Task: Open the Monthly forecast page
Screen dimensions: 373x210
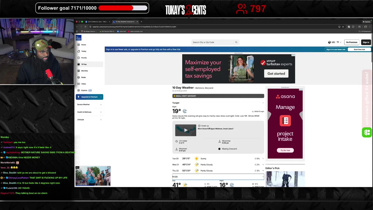Action: click(89, 71)
